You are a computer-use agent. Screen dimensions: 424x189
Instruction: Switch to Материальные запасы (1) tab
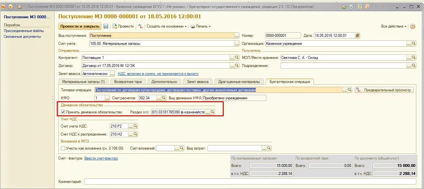[x=83, y=82]
